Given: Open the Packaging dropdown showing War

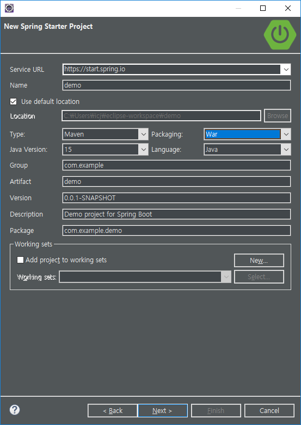Looking at the screenshot, I should coord(247,134).
